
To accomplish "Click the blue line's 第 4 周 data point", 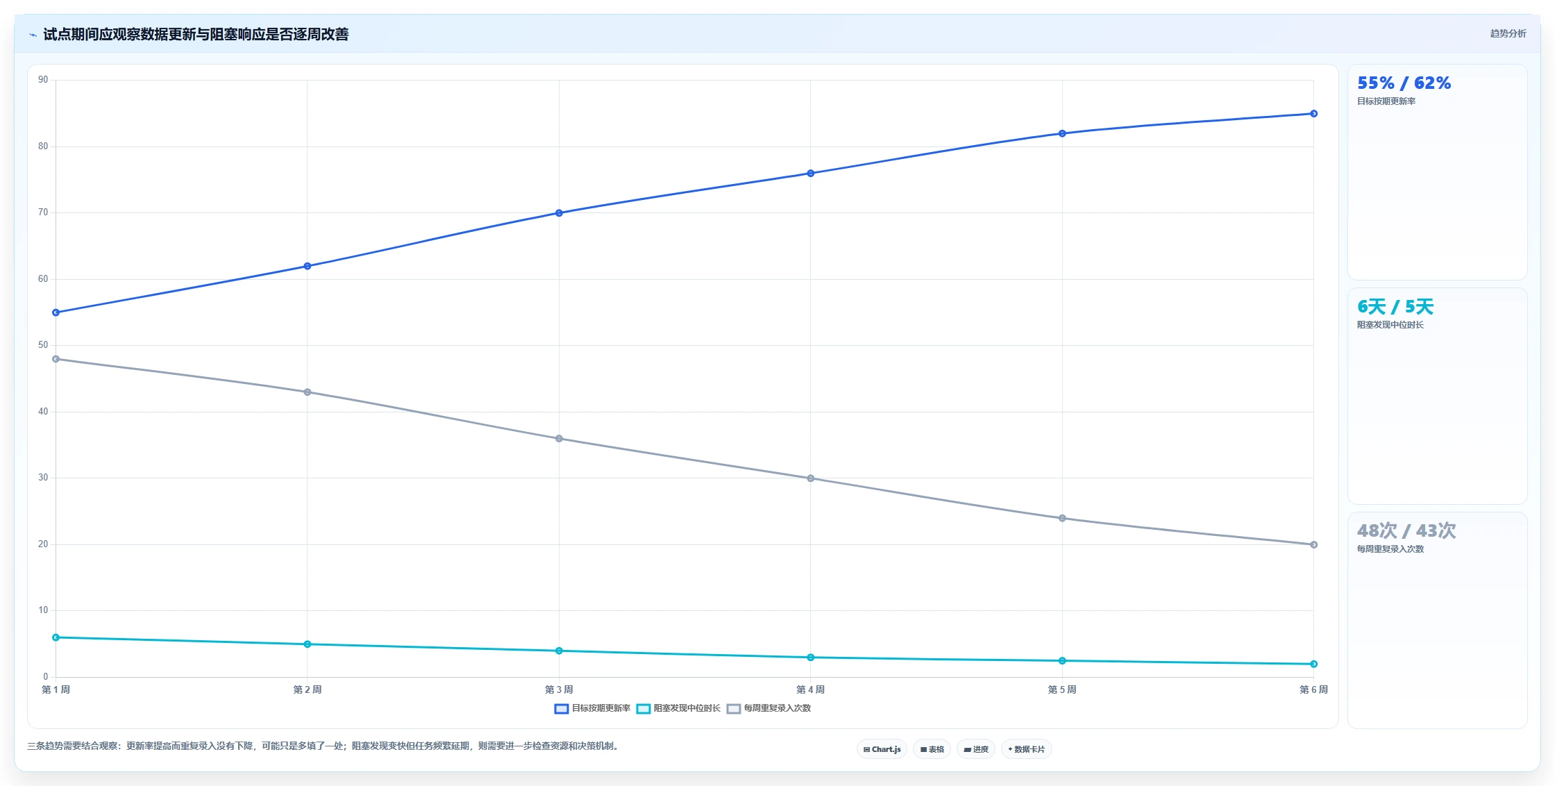I will pyautogui.click(x=810, y=174).
